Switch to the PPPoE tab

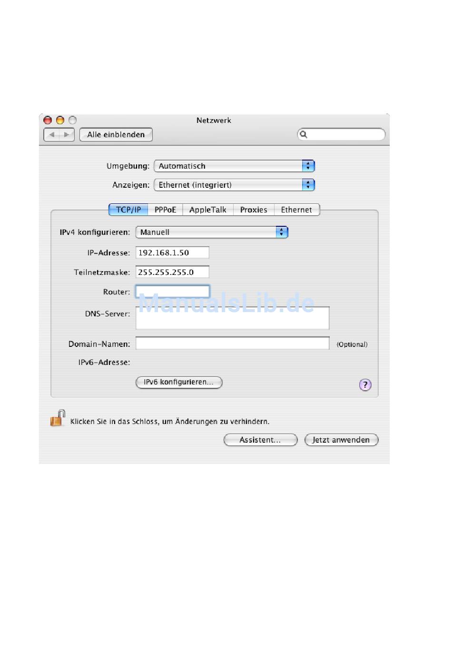pos(165,210)
